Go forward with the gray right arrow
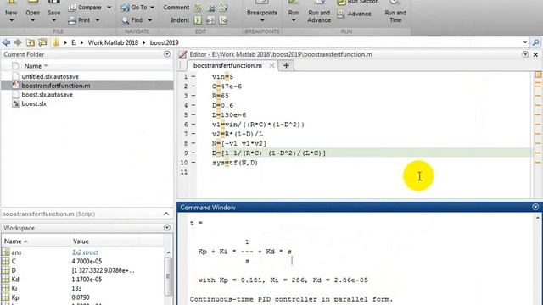This screenshot has height=305, width=543. 18,42
